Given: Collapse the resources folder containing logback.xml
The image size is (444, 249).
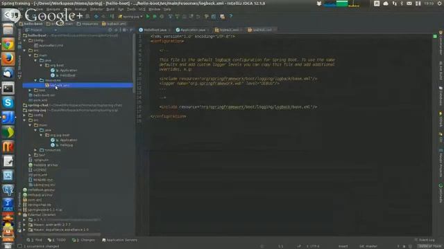Looking at the screenshot, I should pos(35,80).
